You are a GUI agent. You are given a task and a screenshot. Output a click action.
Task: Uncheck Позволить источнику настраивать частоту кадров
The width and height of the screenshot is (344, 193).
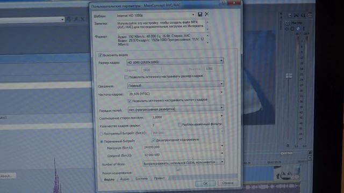(130, 101)
